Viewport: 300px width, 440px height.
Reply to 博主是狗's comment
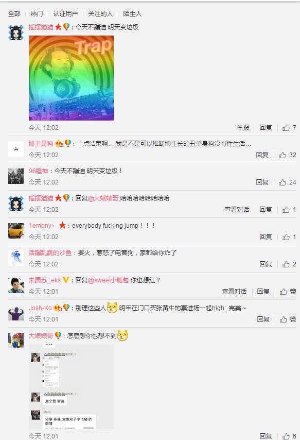[262, 155]
